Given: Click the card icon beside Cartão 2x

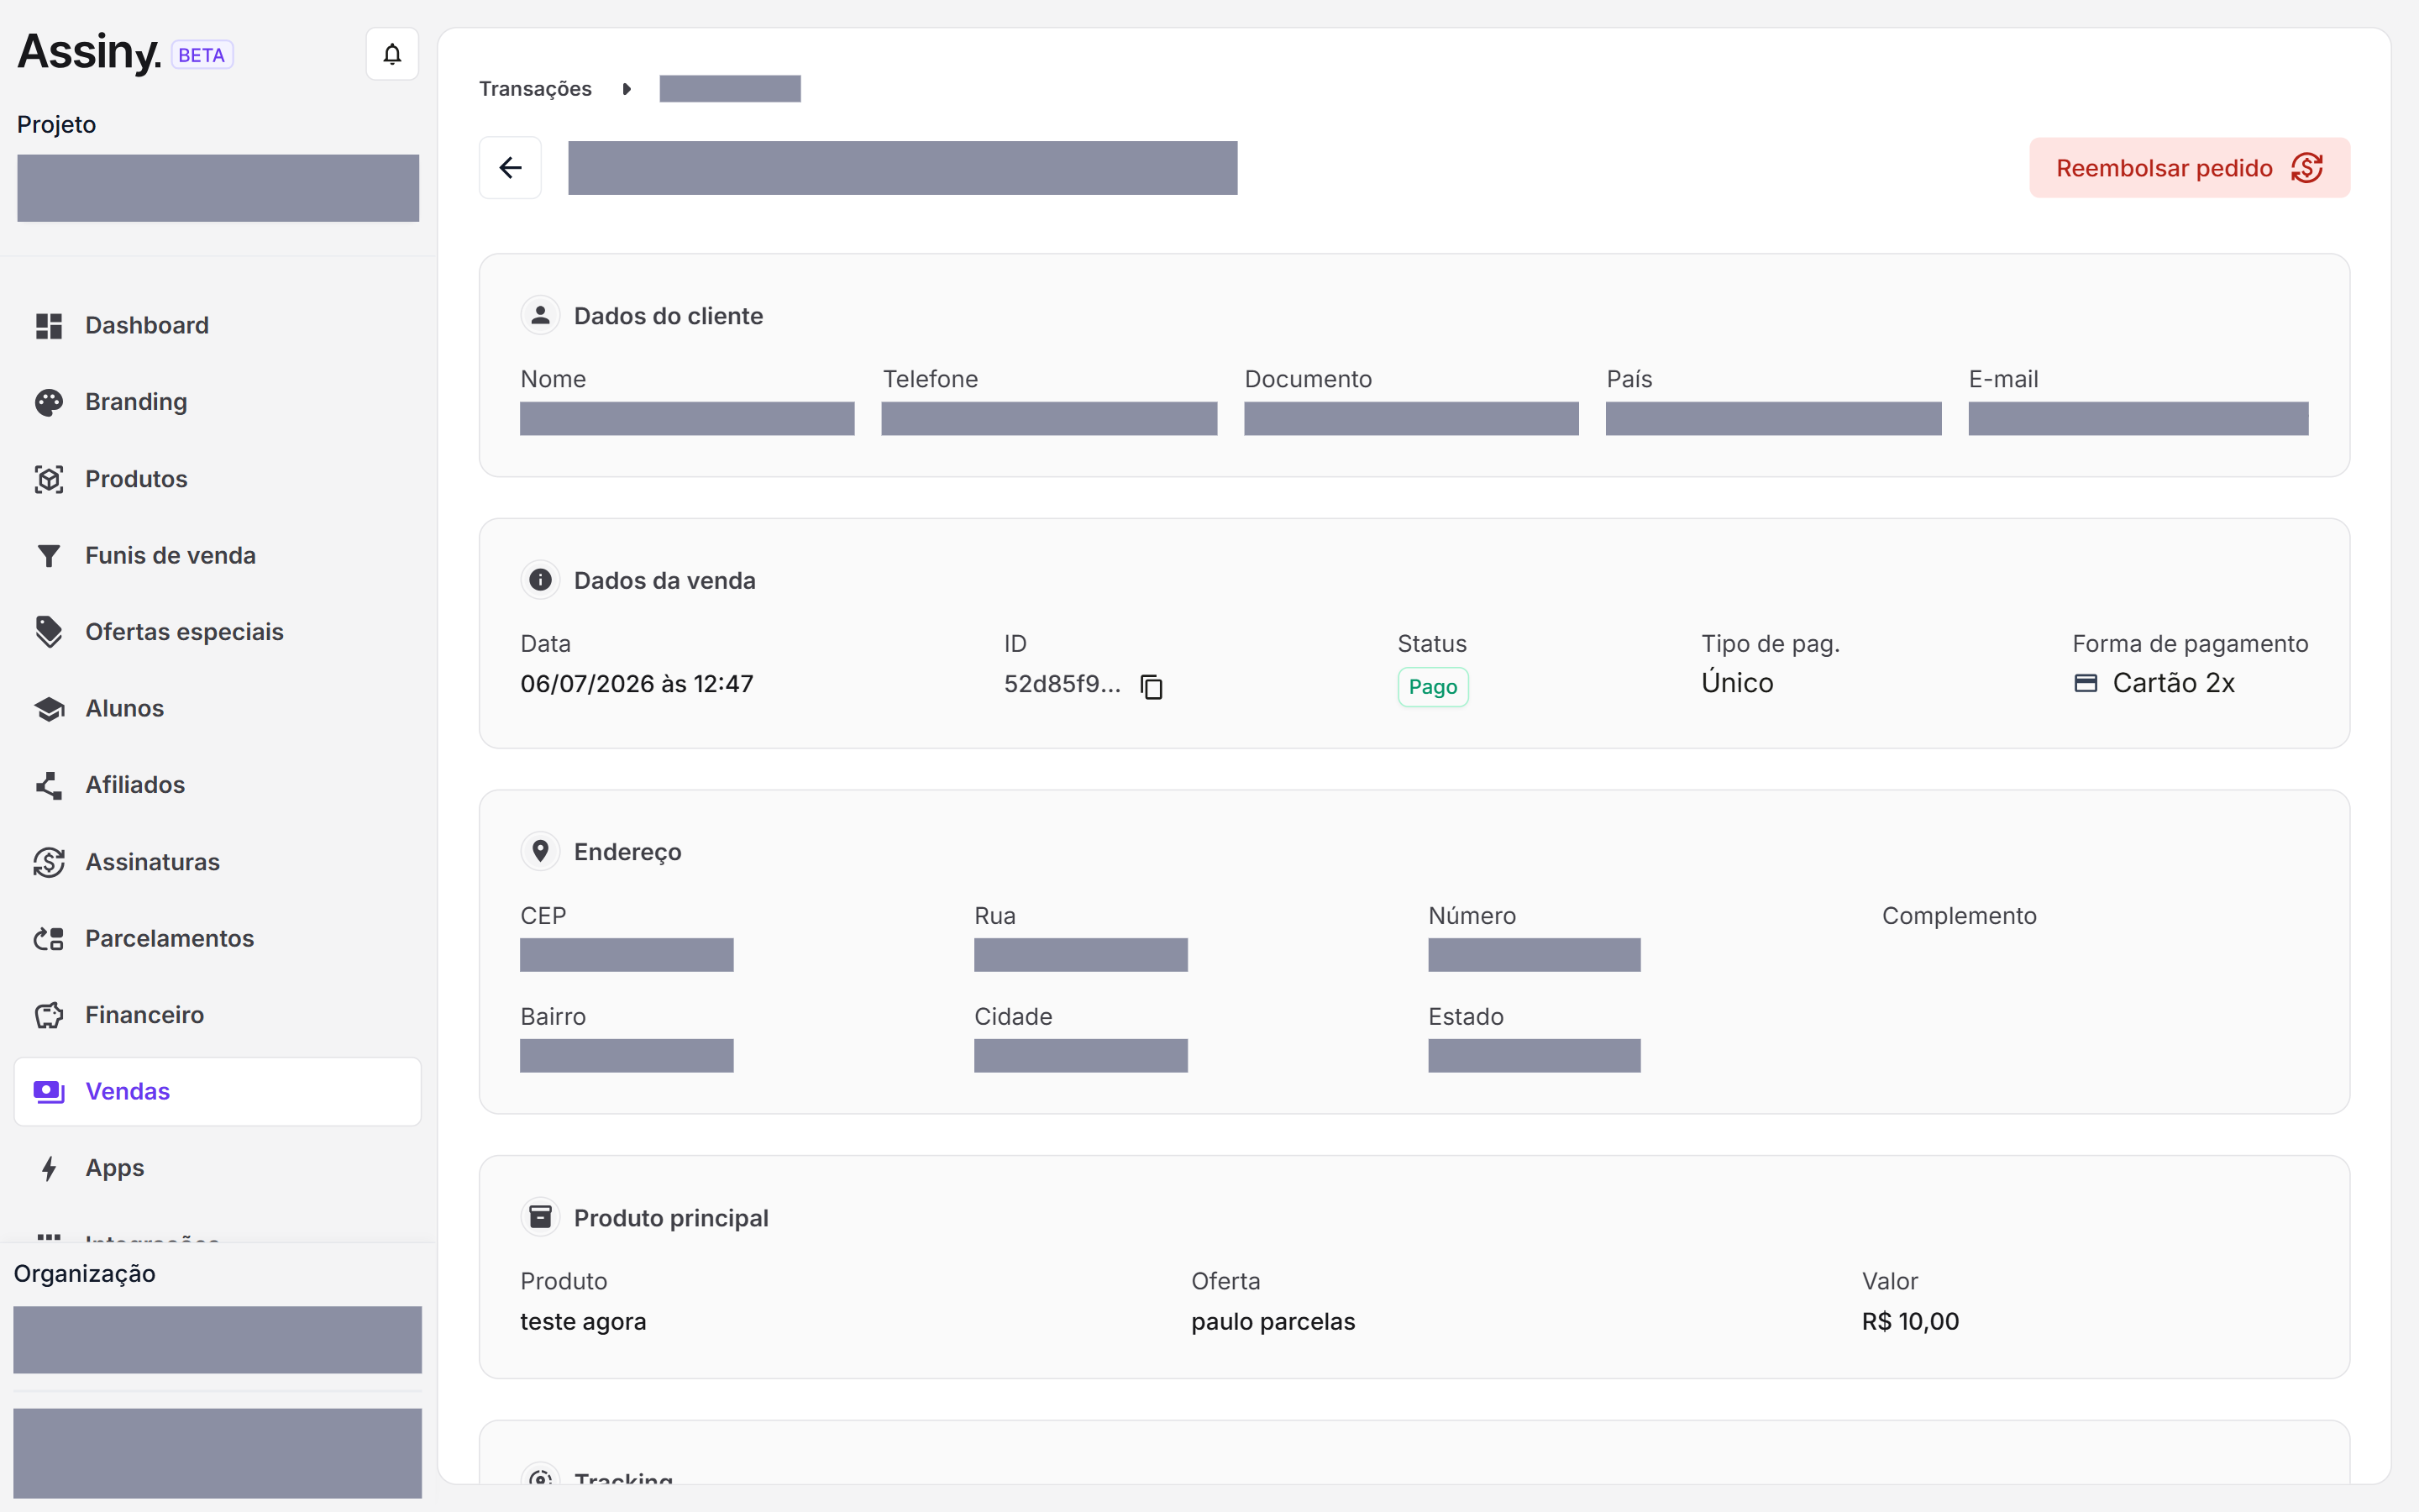Looking at the screenshot, I should click(2086, 683).
